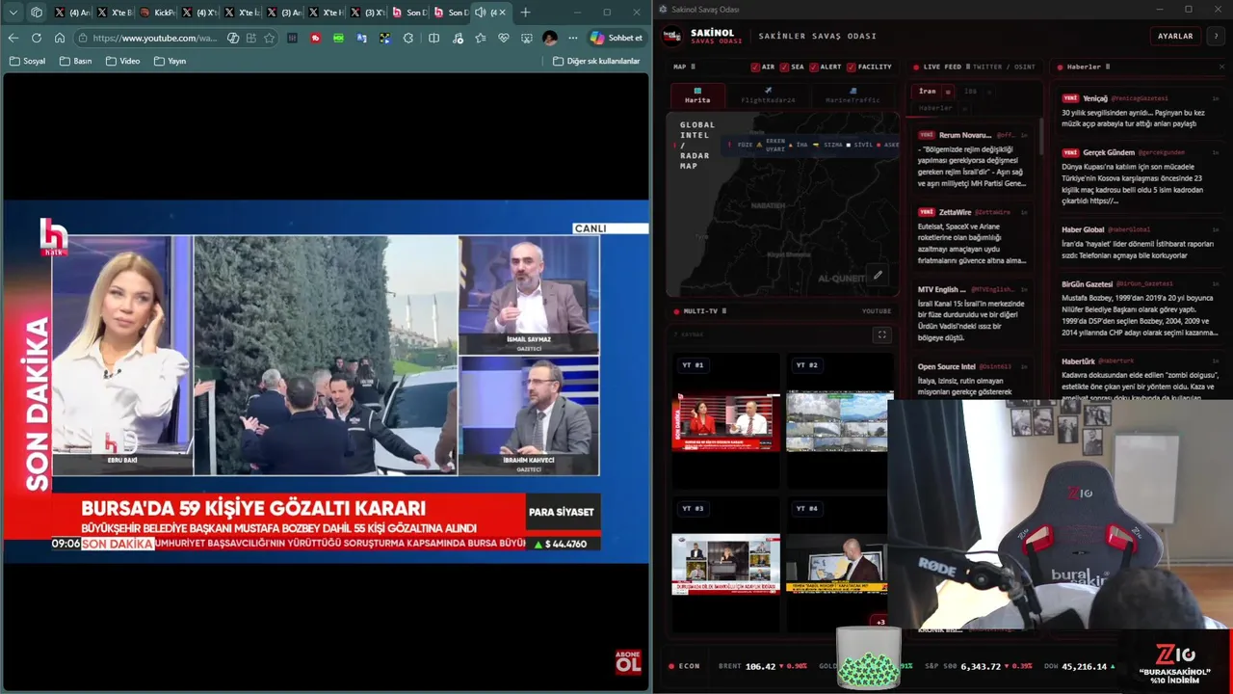Go back in the browser
The height and width of the screenshot is (694, 1233).
coord(13,38)
